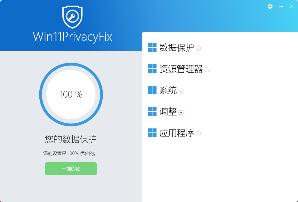The width and height of the screenshot is (298, 202).
Task: Minimize the Win11PrivacyFix window
Action: click(281, 6)
